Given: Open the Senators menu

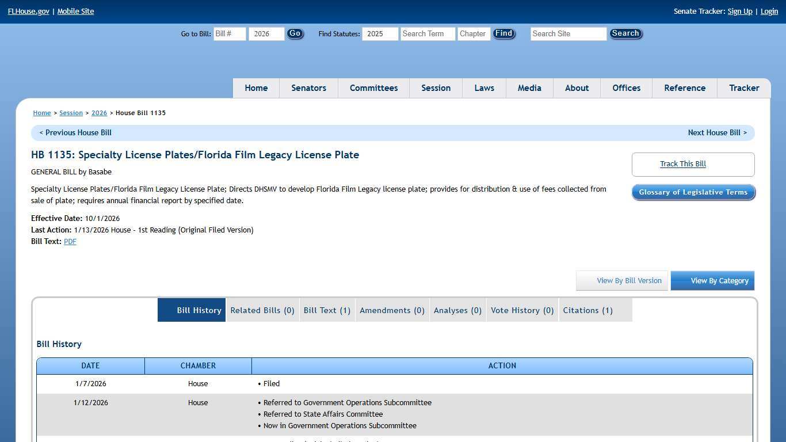Looking at the screenshot, I should 308,88.
